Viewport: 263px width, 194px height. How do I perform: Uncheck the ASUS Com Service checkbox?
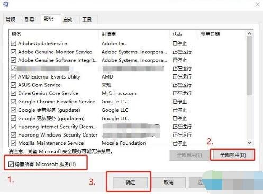point(14,85)
